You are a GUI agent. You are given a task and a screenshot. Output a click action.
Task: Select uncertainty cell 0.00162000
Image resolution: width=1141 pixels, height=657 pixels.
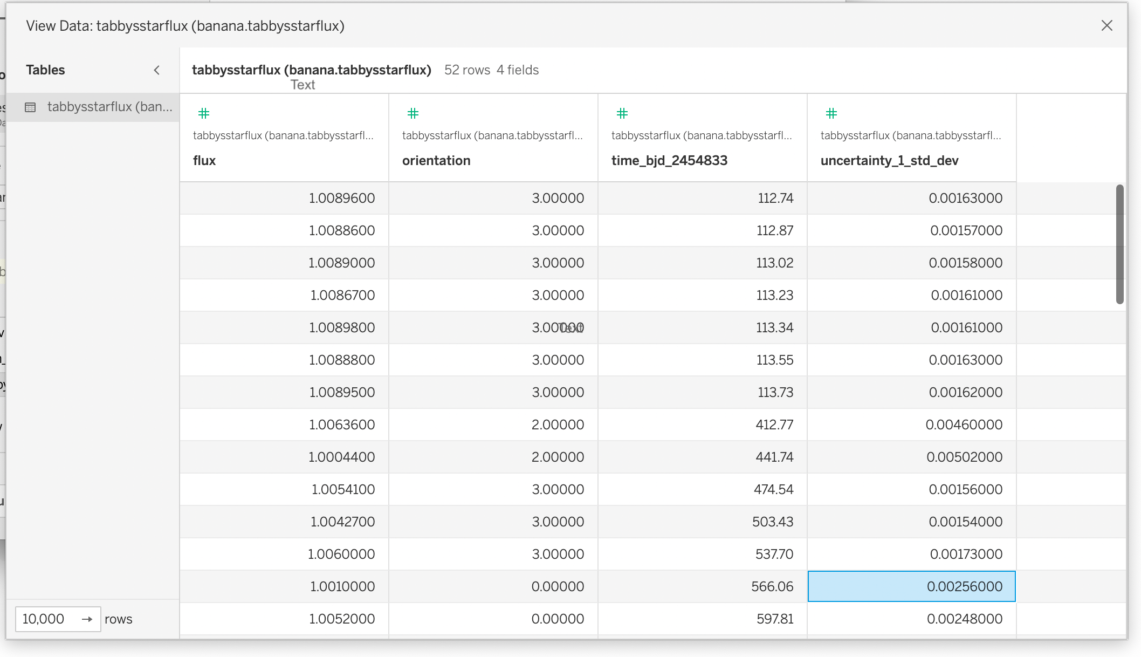pos(912,393)
